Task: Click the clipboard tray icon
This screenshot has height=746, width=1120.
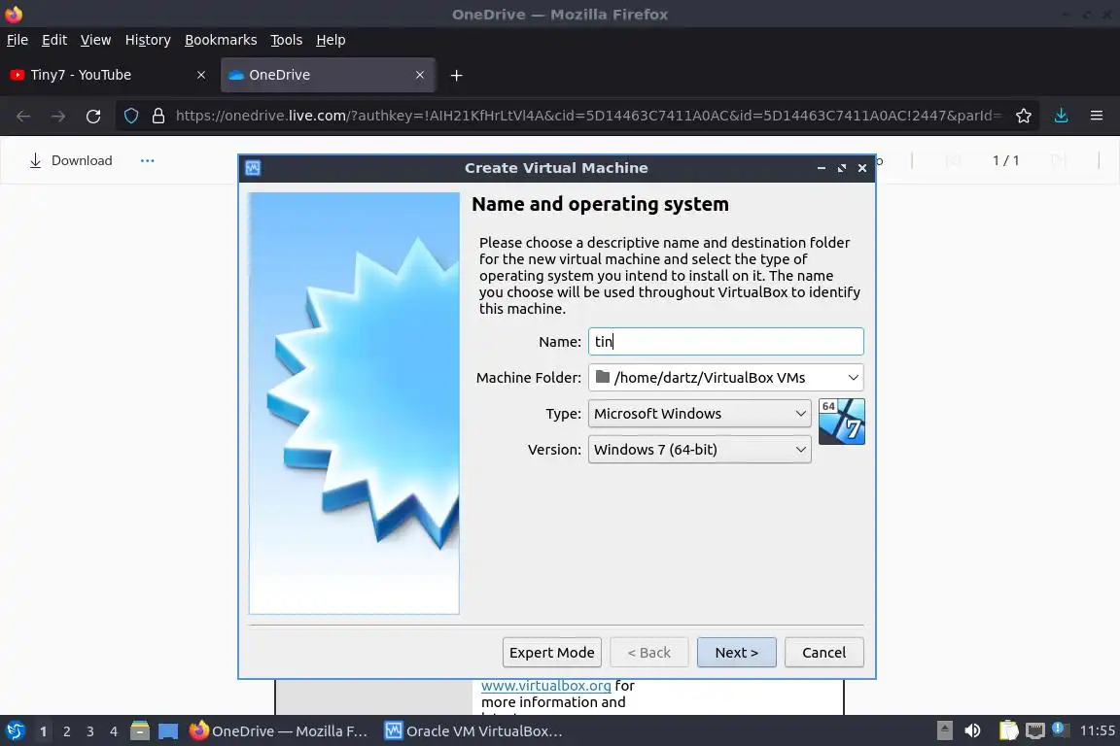Action: pos(1008,730)
